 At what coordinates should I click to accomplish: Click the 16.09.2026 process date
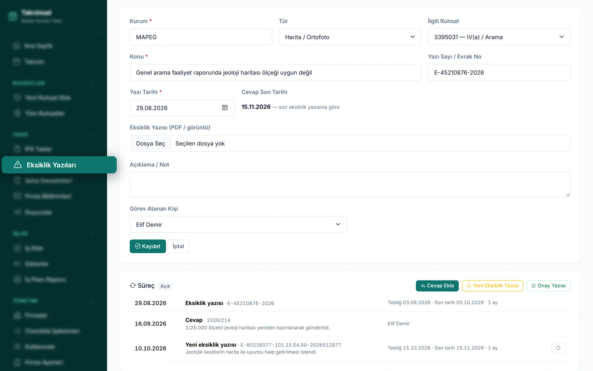pyautogui.click(x=150, y=324)
